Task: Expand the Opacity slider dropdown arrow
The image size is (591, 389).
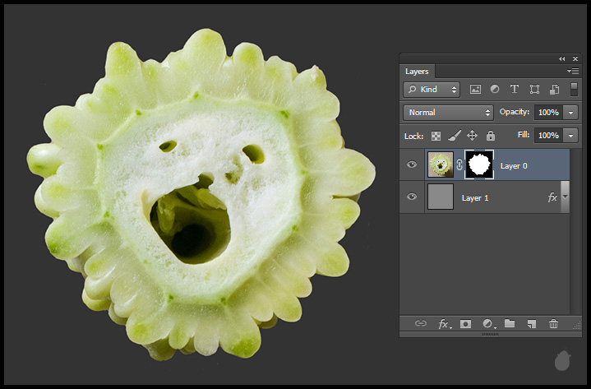Action: (x=570, y=112)
